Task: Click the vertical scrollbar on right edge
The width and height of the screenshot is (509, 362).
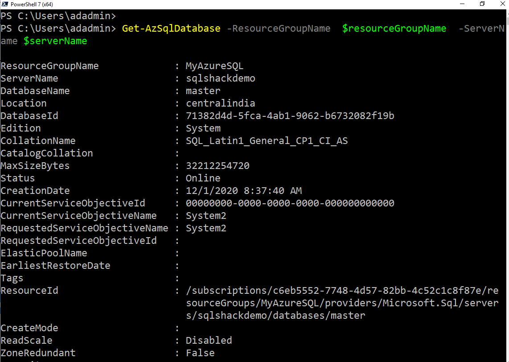Action: coord(507,178)
